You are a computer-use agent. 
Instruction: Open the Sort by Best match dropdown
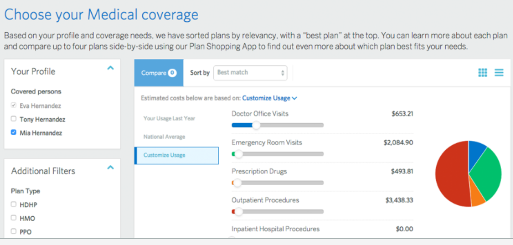[251, 73]
